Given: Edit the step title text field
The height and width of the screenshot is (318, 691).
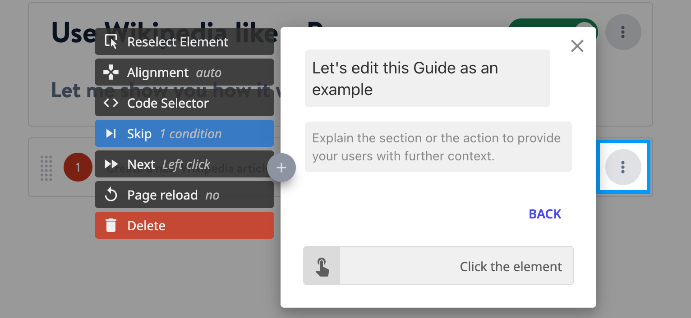Looking at the screenshot, I should pos(427,79).
